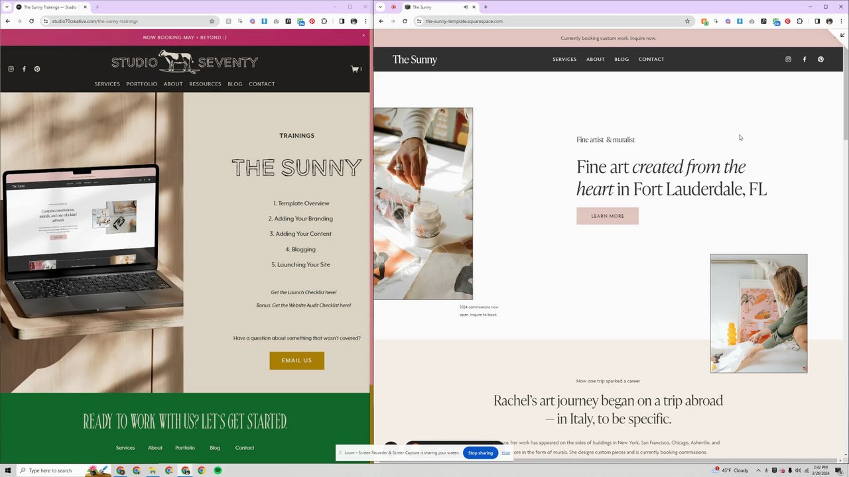Image resolution: width=849 pixels, height=477 pixels.
Task: Open 5. Launching Your Site training link
Action: [300, 264]
